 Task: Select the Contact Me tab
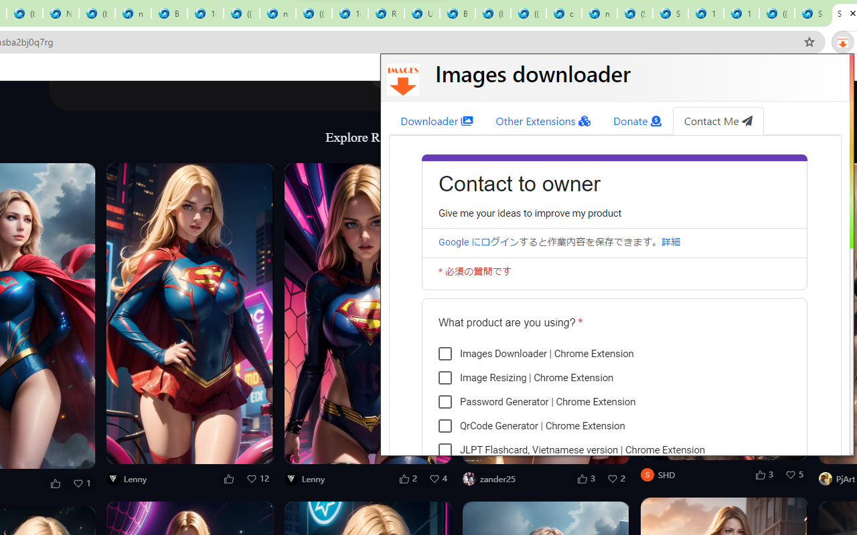(x=718, y=121)
